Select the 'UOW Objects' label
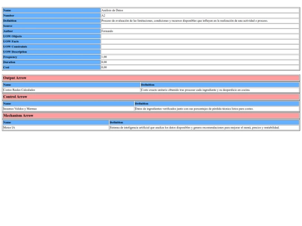 coord(12,36)
